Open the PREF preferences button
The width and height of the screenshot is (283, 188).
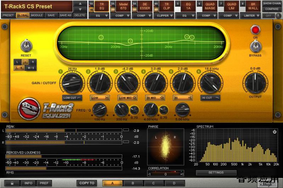(x=44, y=183)
